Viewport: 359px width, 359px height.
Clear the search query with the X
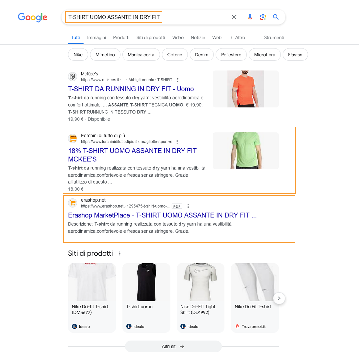(234, 17)
